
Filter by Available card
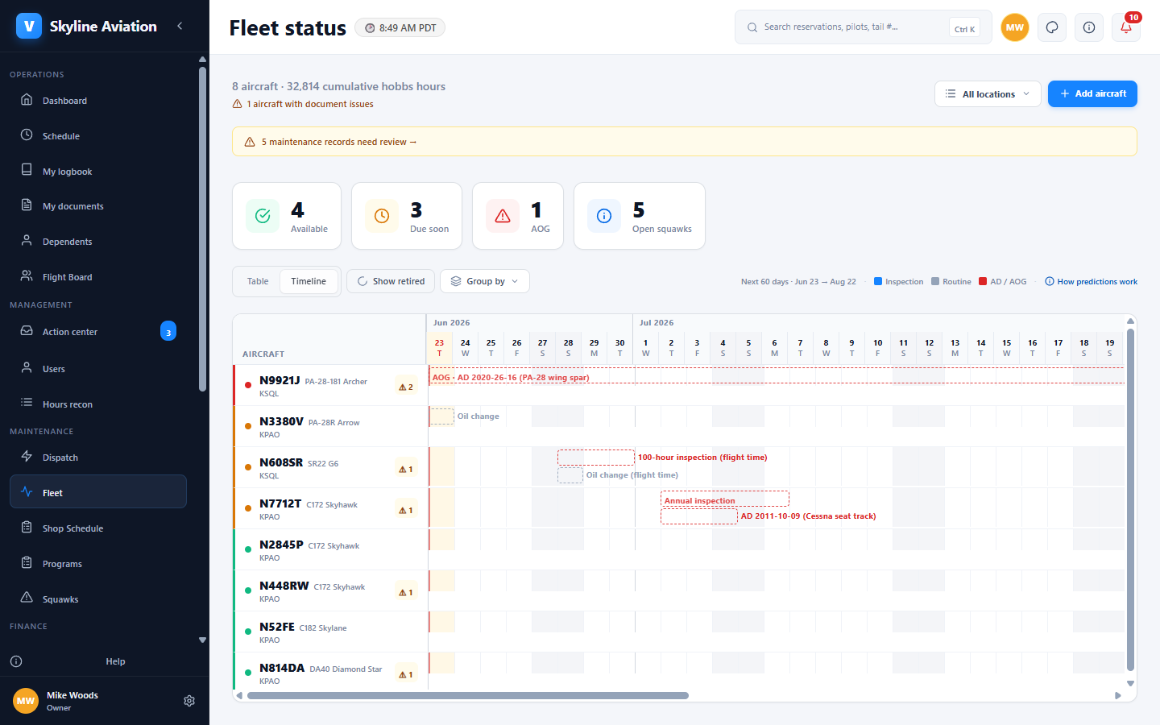(x=287, y=216)
